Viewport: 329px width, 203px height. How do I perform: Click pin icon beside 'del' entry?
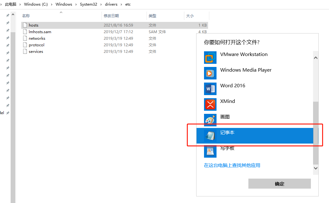(x=8, y=113)
